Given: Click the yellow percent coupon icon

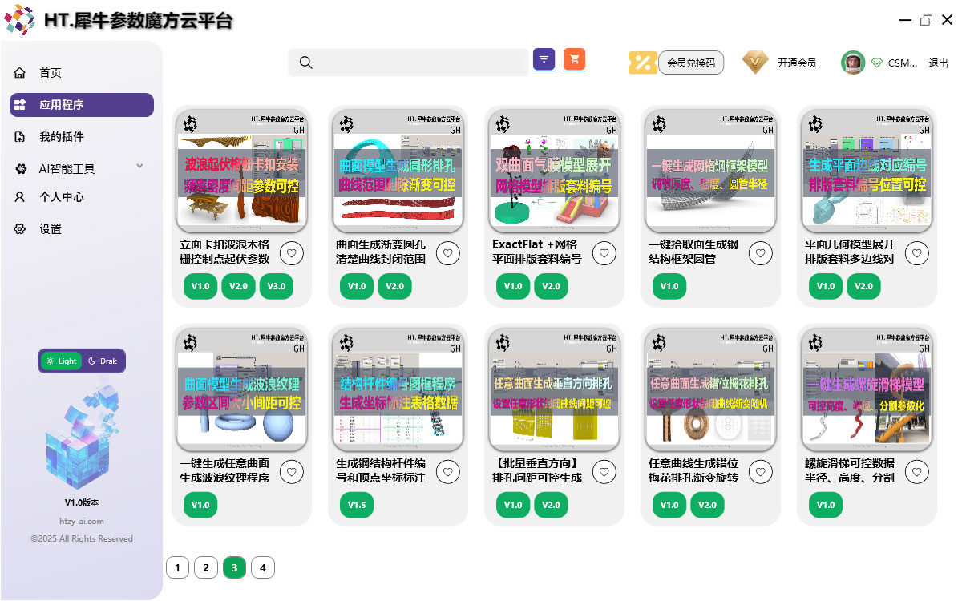Looking at the screenshot, I should (x=642, y=63).
